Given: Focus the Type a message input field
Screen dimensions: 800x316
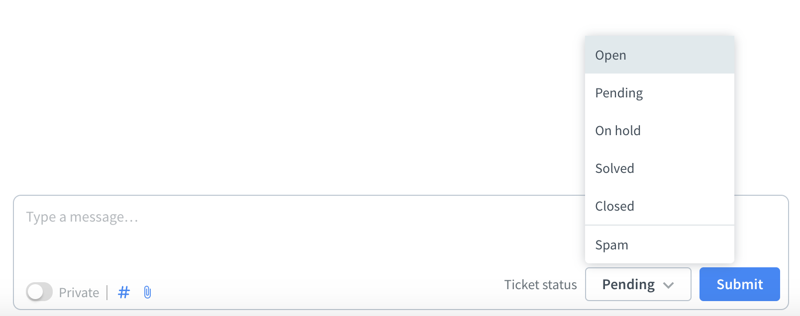Looking at the screenshot, I should 249,217.
